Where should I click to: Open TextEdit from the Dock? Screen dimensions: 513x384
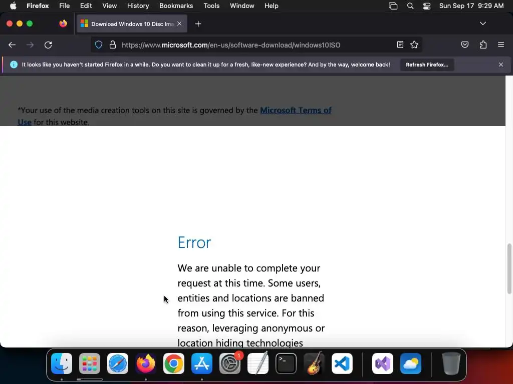coord(258,363)
